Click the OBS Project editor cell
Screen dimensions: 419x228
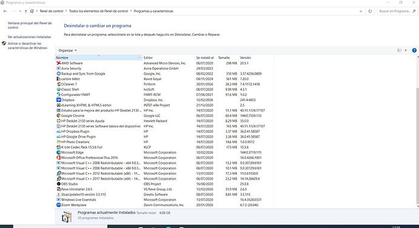pyautogui.click(x=152, y=184)
